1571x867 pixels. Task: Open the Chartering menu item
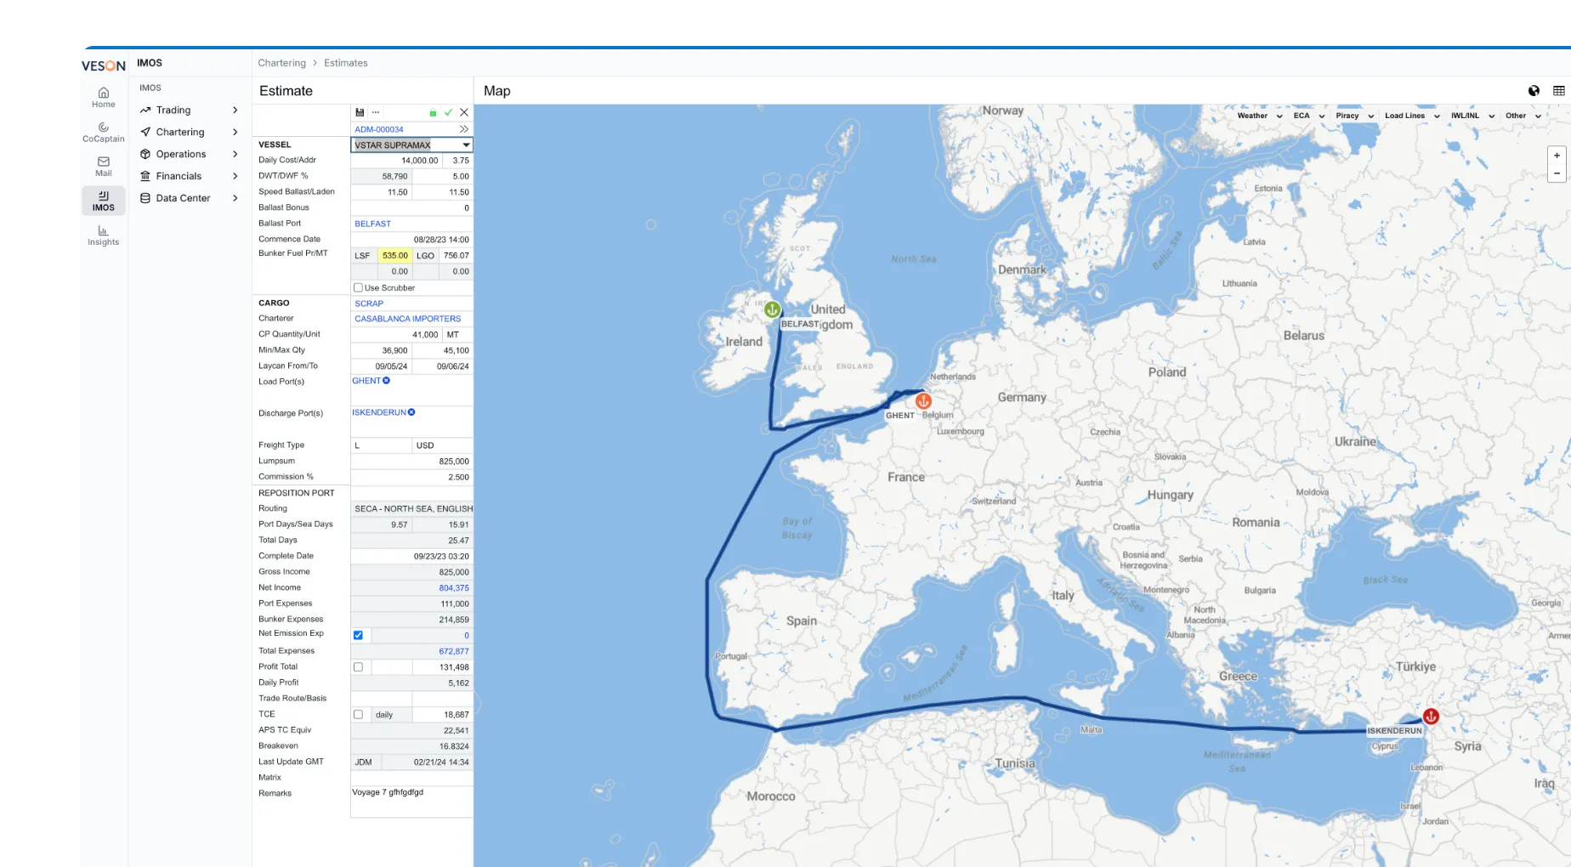179,133
